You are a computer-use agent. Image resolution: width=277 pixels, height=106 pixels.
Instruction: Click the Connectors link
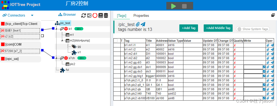pyautogui.click(x=14, y=15)
